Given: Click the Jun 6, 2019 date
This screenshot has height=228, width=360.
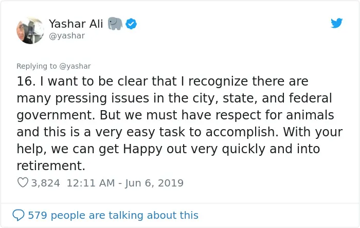Looking at the screenshot, I should click(154, 183).
